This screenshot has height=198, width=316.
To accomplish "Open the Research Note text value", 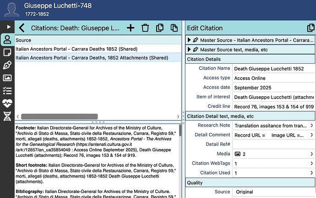I will tap(271, 126).
